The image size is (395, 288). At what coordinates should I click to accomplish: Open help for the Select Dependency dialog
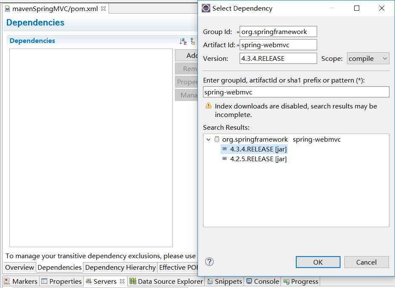tap(209, 262)
